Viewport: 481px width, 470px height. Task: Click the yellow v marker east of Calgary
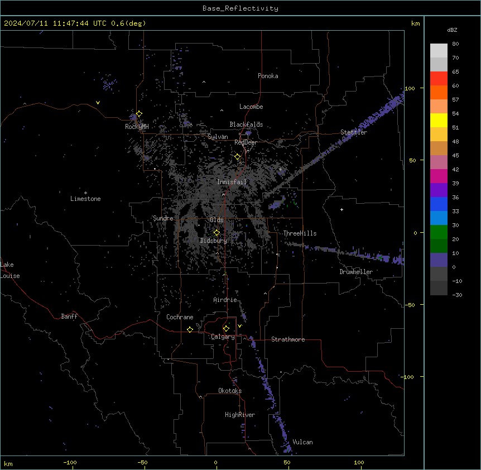point(239,326)
